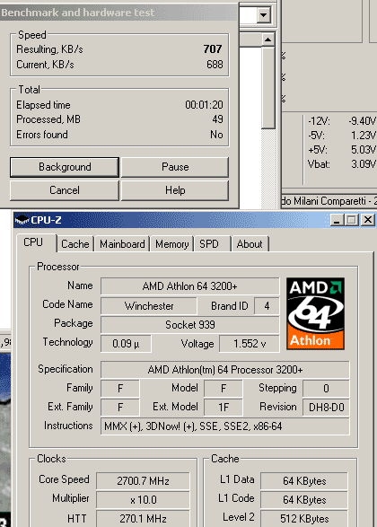The image size is (377, 527).
Task: Click the Technology value '0.09 µ'
Action: click(126, 344)
